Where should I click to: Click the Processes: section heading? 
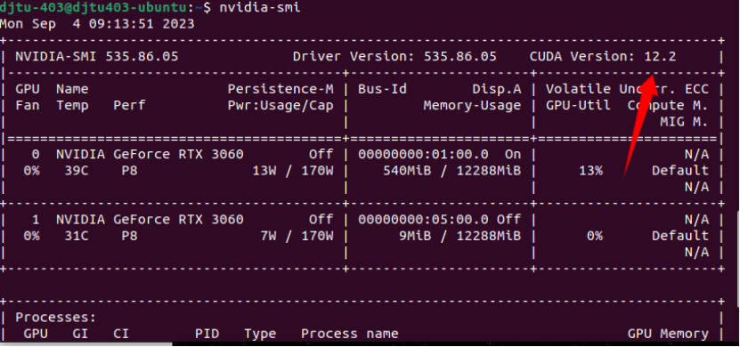(x=56, y=318)
